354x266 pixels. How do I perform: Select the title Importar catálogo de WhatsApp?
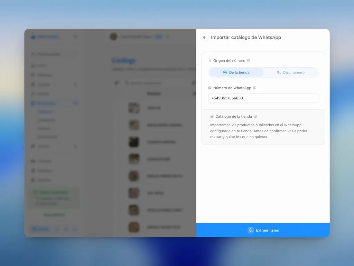246,37
